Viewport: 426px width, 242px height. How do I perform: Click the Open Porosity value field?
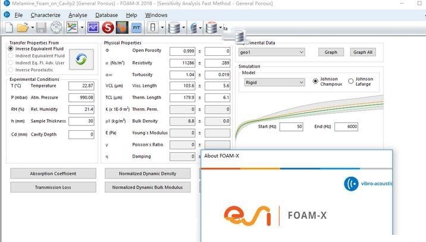point(182,51)
